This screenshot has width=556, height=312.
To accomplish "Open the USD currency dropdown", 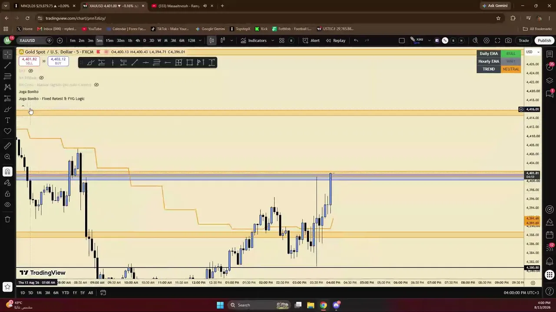I will [x=533, y=52].
